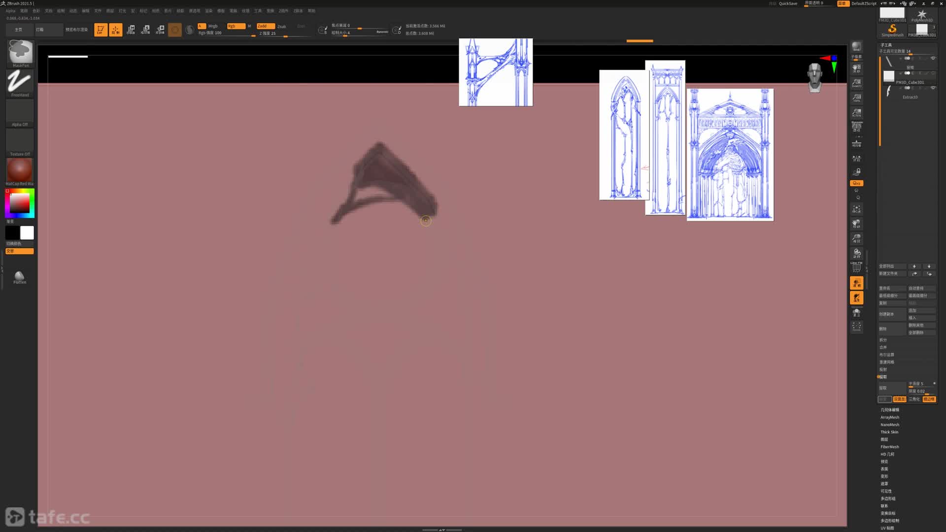This screenshot has height=532, width=946.
Task: Click the PolyMesh3D star tool thumbnail
Action: click(922, 15)
